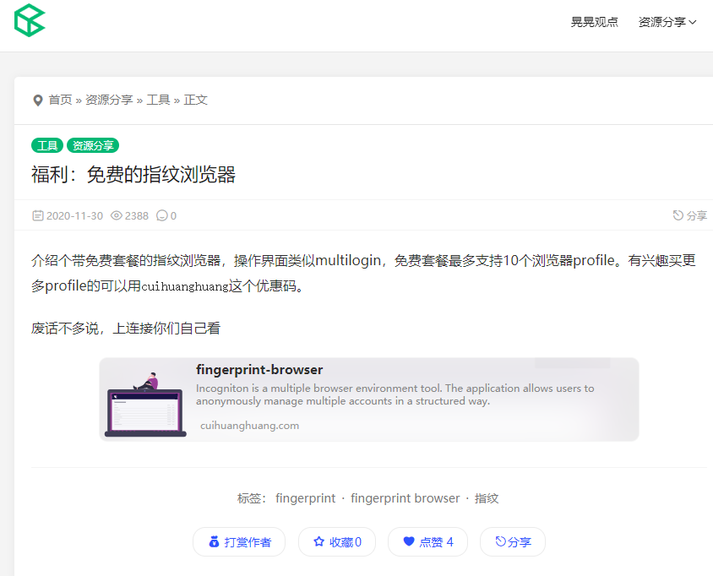Image resolution: width=713 pixels, height=576 pixels.
Task: Click the 指纹 tag link
Action: click(487, 498)
